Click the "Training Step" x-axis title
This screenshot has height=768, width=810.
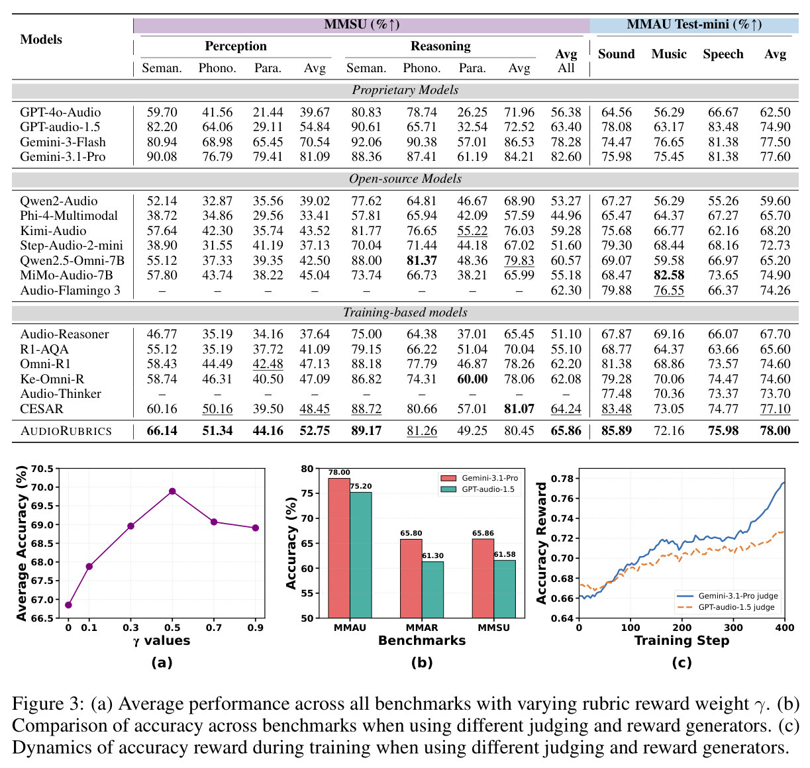pos(682,641)
